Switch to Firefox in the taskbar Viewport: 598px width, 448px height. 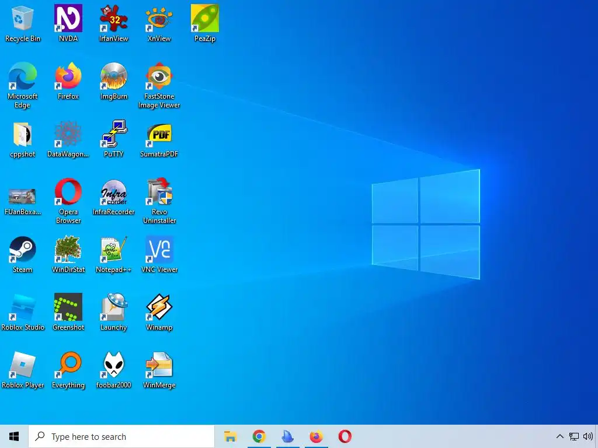click(x=316, y=436)
